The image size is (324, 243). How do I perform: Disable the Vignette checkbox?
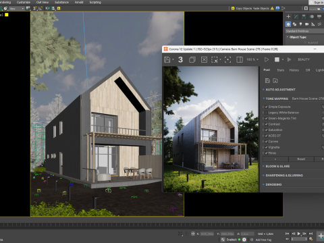pyautogui.click(x=267, y=147)
